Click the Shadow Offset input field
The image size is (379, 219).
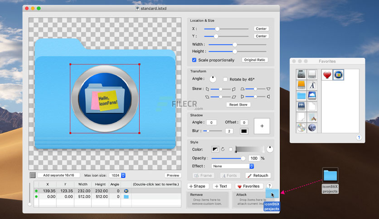(x=244, y=123)
